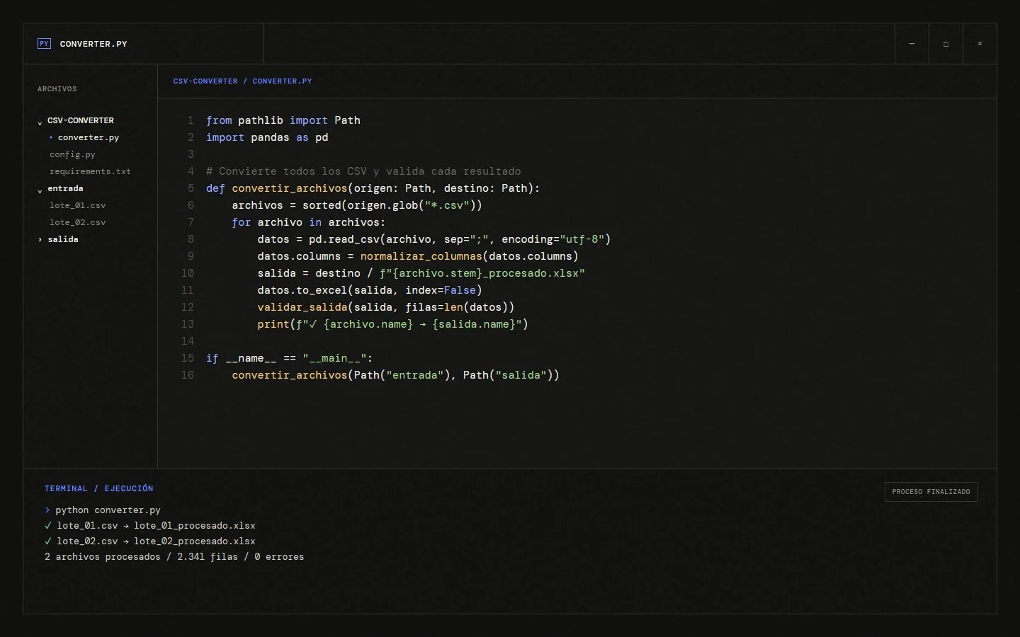Click the TERMINAL / EJECUCIÓN panel header
This screenshot has height=637, width=1020.
(x=99, y=488)
